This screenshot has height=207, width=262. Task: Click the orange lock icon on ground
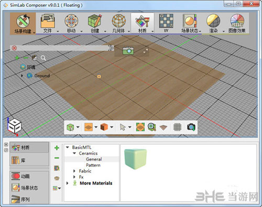[x=99, y=76]
